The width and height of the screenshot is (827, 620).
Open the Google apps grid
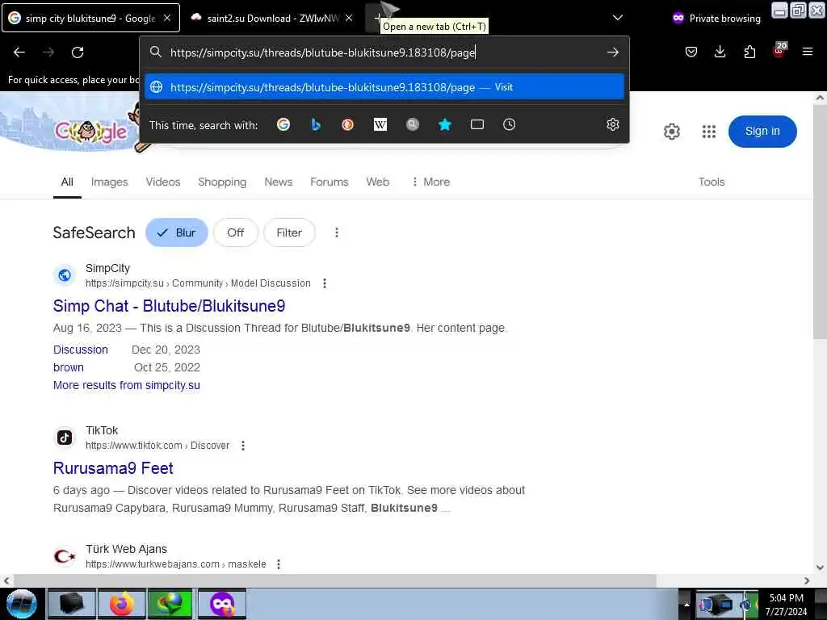coord(709,132)
